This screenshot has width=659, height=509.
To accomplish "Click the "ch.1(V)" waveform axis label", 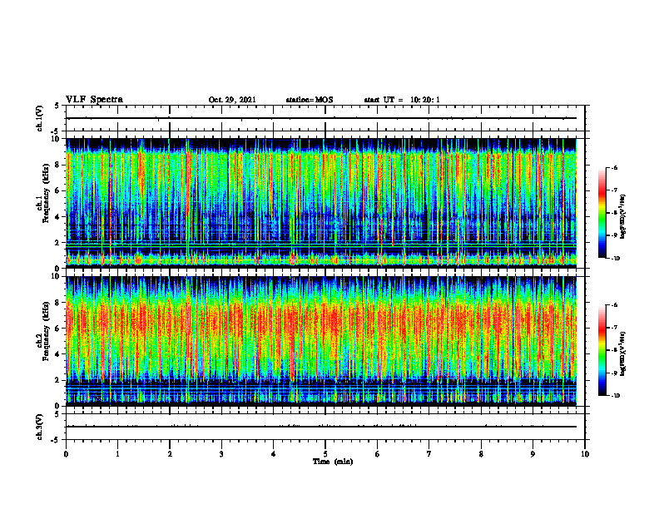I will pyautogui.click(x=40, y=118).
